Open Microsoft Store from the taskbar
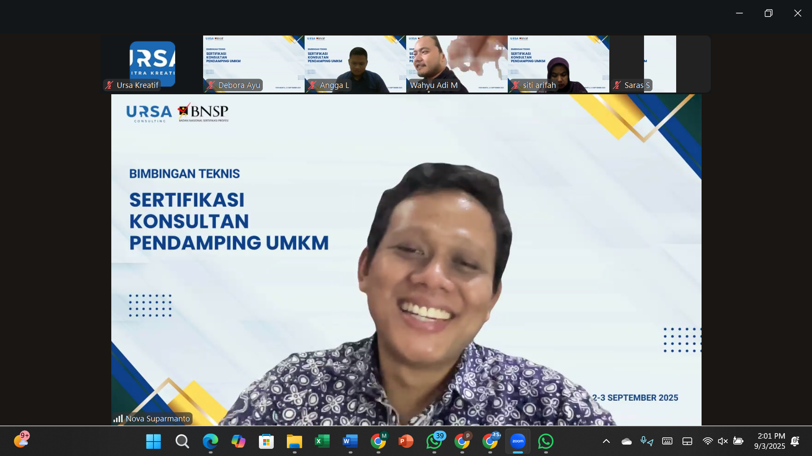Screen dimensions: 812x456 coord(266,441)
